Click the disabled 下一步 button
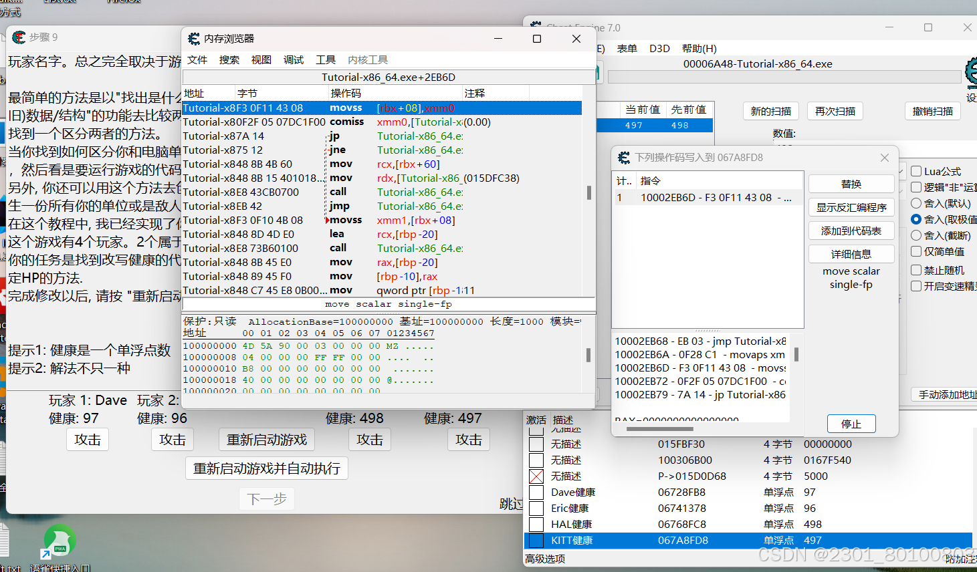The image size is (977, 572). pos(267,498)
